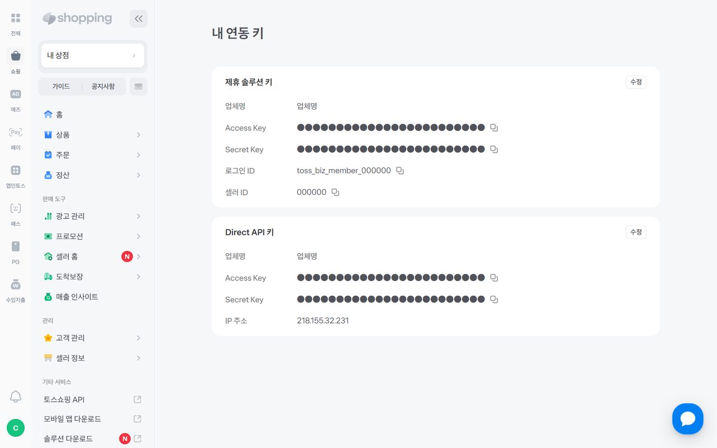Open the 페이 Pay icon
717x448 pixels.
(x=16, y=132)
